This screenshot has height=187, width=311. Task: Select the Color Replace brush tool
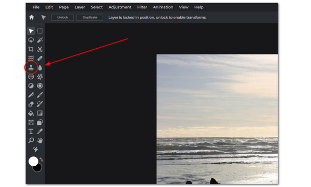[40, 104]
